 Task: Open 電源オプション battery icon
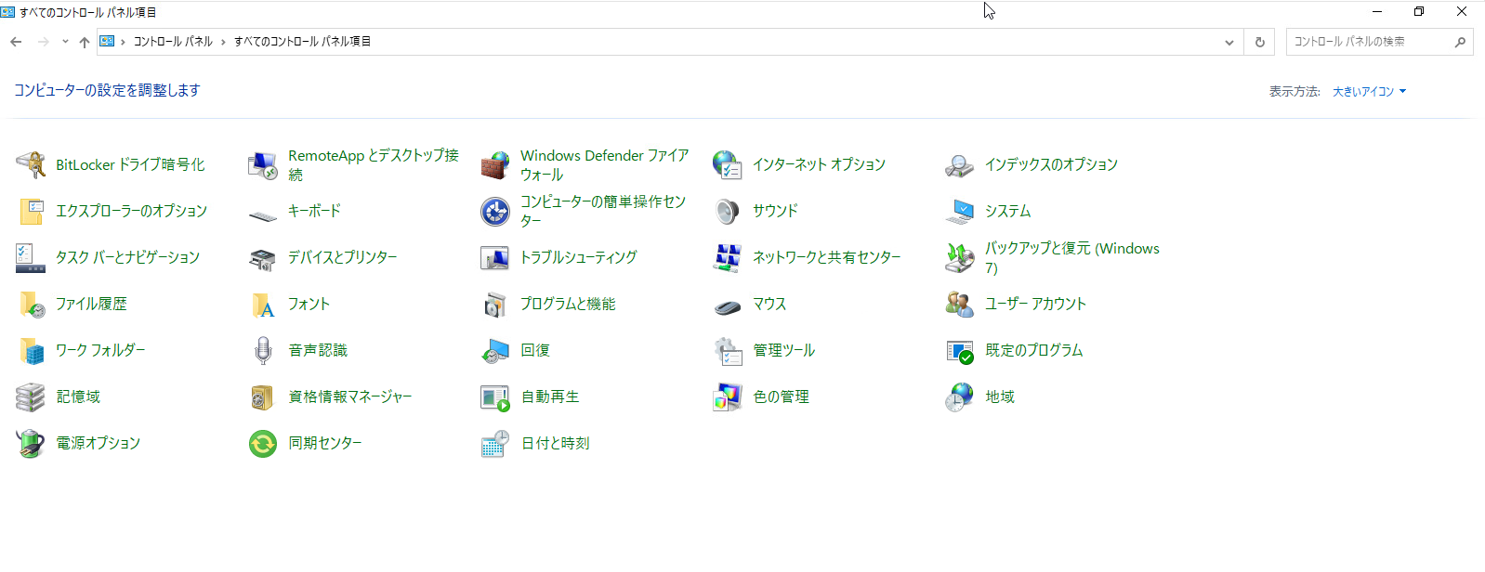click(x=31, y=444)
